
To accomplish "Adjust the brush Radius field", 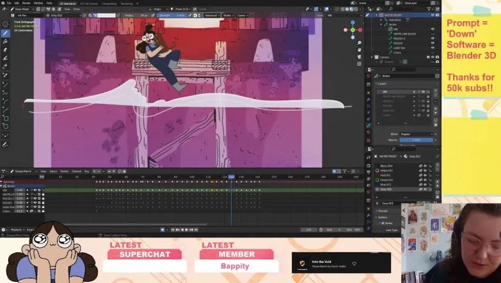I will [x=136, y=15].
